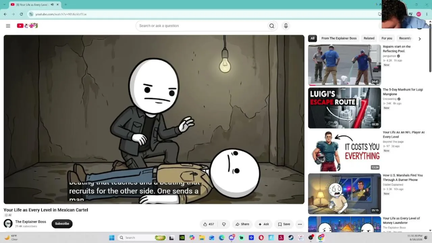Screen dimensions: 432x243
Task: Open File Explorer from the taskbar
Action: pyautogui.click(x=202, y=238)
